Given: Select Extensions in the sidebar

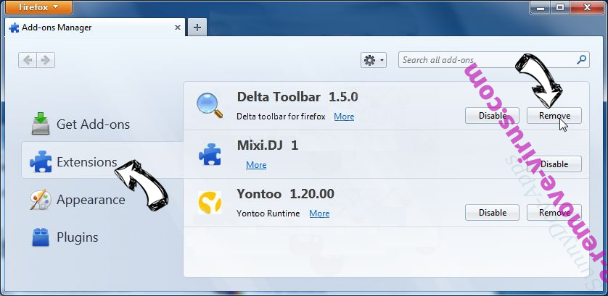Looking at the screenshot, I should click(x=86, y=162).
